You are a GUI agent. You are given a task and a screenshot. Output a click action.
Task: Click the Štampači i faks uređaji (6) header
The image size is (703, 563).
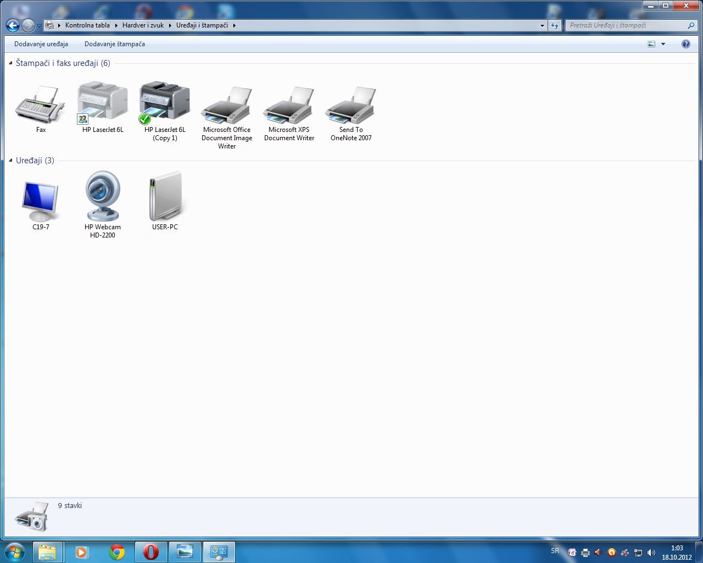[63, 63]
